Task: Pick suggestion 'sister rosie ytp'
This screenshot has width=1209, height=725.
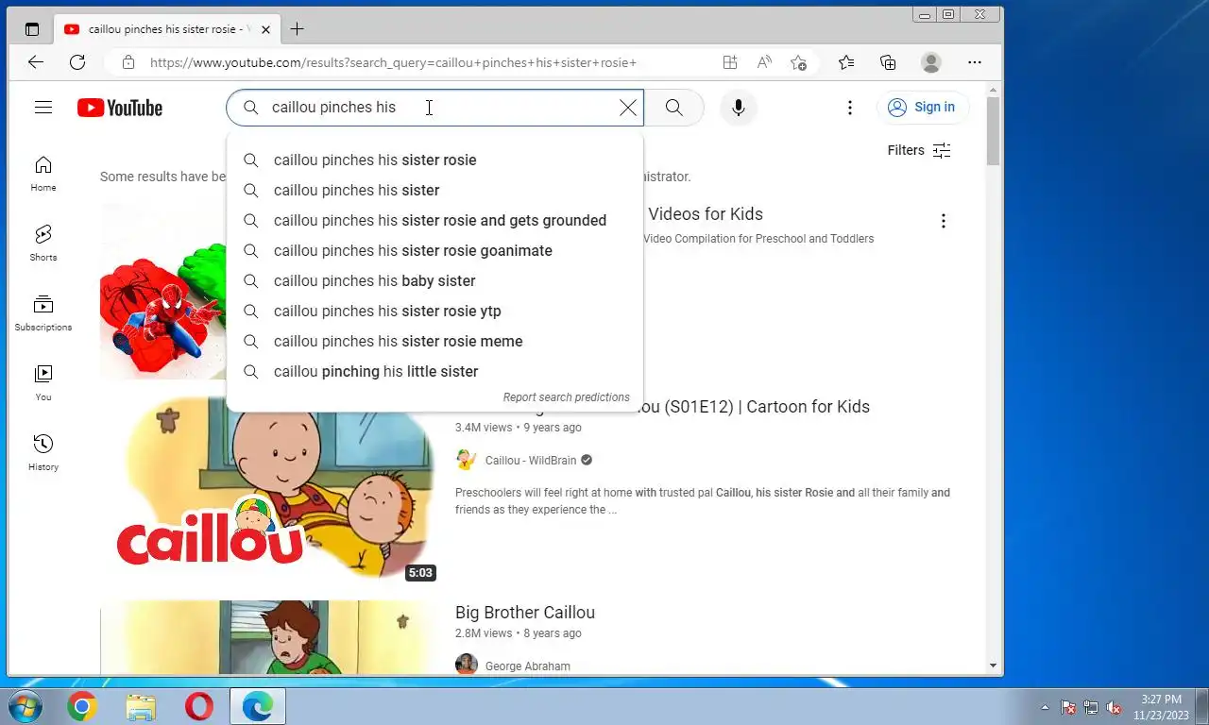Action: pyautogui.click(x=435, y=312)
